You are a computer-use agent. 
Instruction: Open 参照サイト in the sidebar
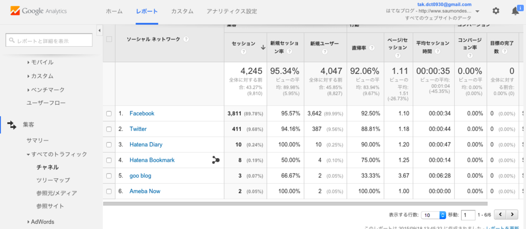point(50,206)
